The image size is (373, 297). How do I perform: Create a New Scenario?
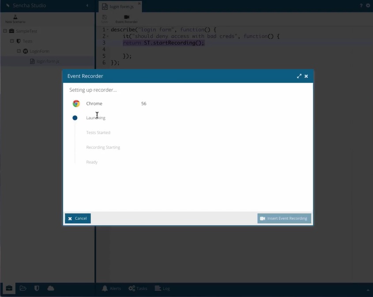point(15,19)
